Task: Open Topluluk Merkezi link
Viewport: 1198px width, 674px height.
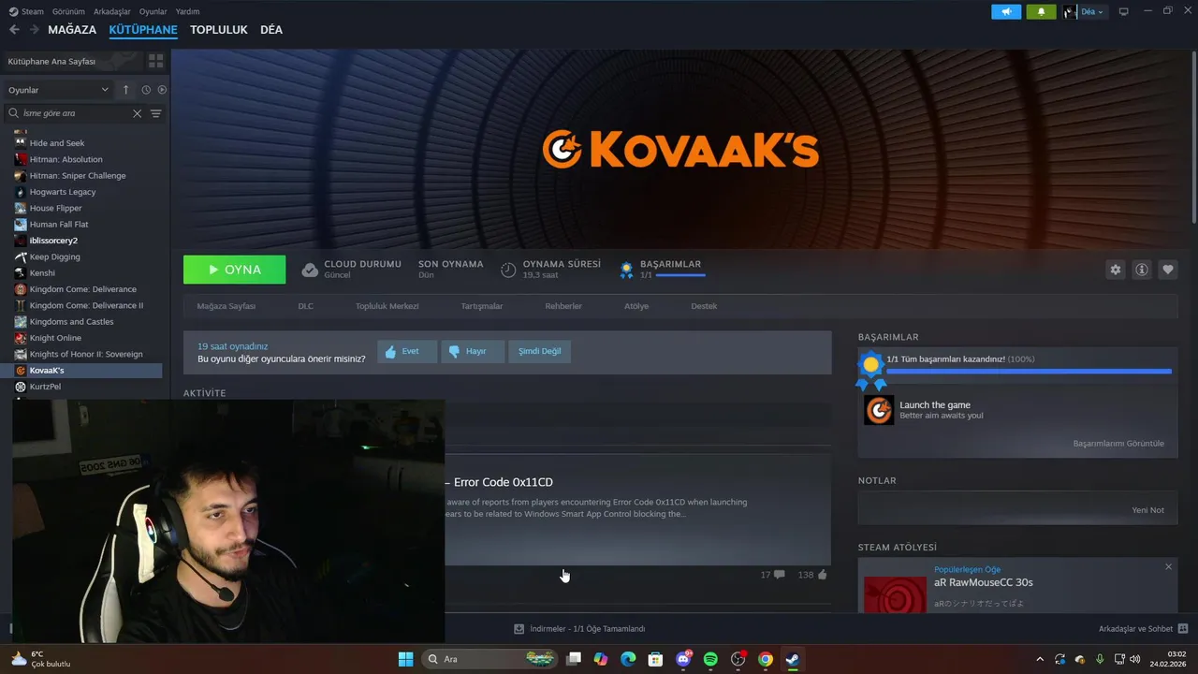Action: pos(387,306)
